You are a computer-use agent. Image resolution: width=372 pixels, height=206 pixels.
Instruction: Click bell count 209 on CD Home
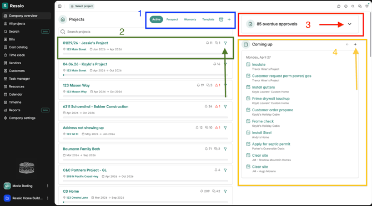pyautogui.click(x=205, y=192)
